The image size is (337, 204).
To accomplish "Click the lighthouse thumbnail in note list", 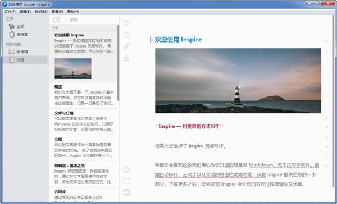I will pyautogui.click(x=73, y=68).
